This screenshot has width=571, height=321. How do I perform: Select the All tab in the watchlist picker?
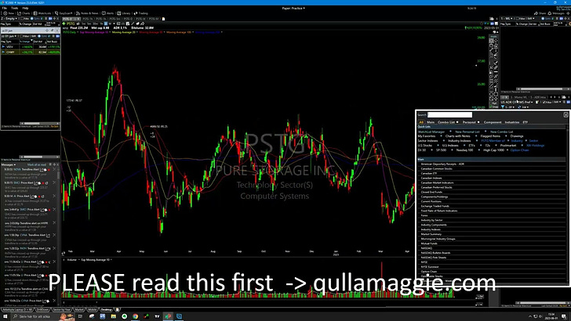point(421,122)
